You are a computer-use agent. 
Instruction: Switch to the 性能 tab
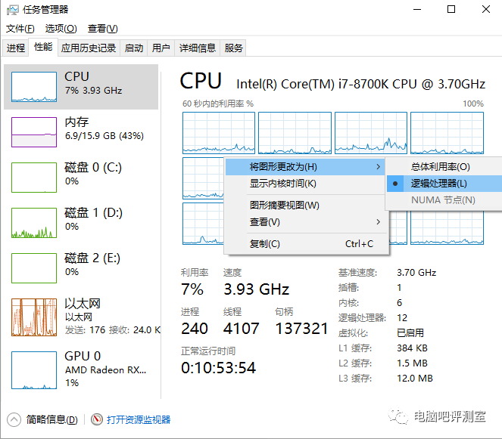(43, 48)
